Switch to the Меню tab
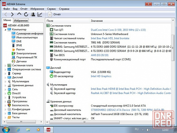Image resolution: width=177 pixels, height=133 pixels. [x=7, y=20]
